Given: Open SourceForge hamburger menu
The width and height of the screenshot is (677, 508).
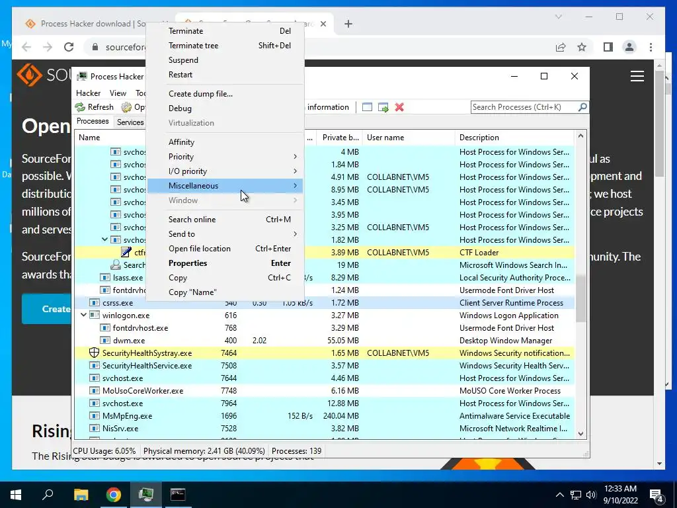Looking at the screenshot, I should point(637,77).
